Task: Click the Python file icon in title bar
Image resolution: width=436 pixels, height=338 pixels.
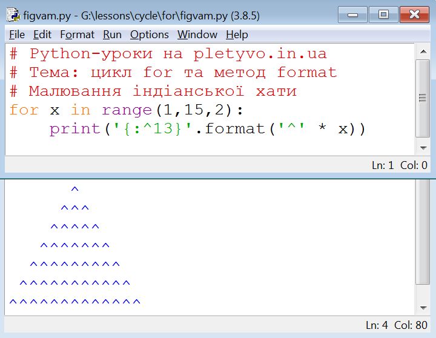Action: (13, 15)
